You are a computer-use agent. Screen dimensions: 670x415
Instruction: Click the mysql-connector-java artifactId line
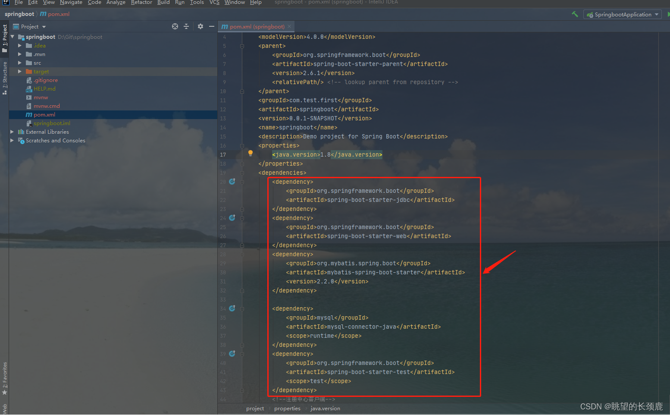click(363, 327)
